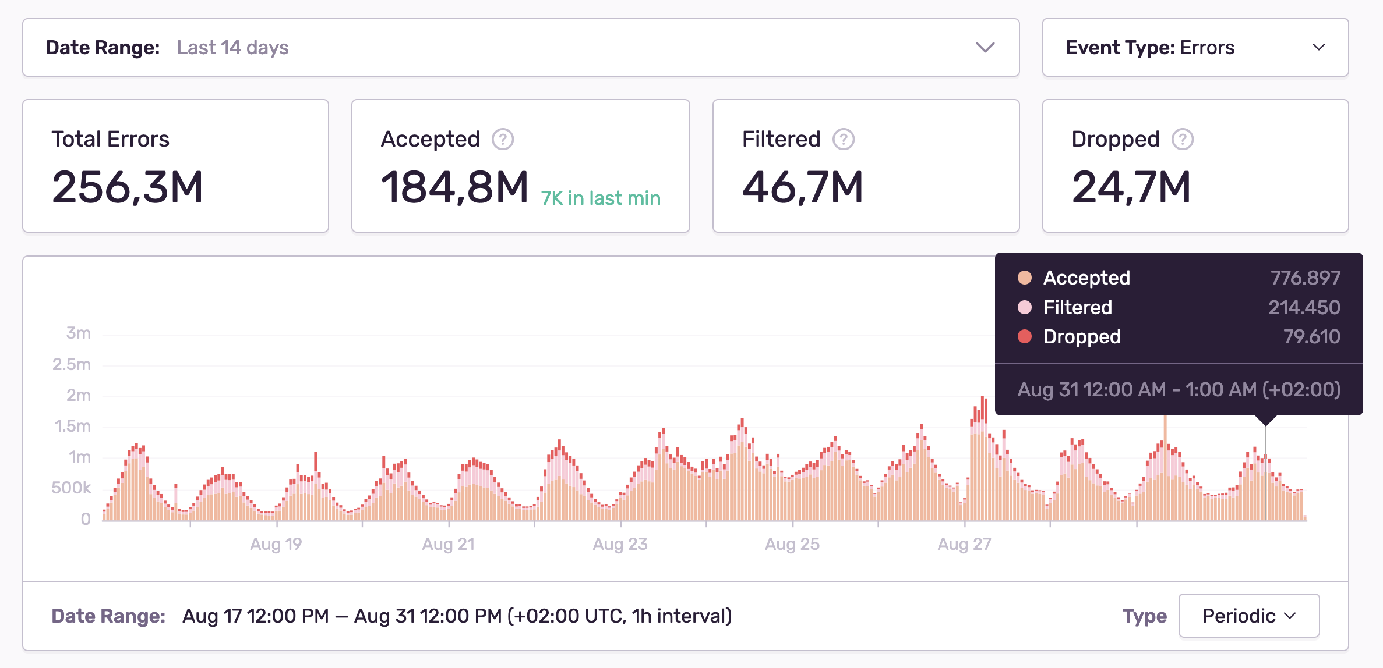This screenshot has width=1383, height=668.
Task: Click the 'Last 14 days' value text
Action: [233, 47]
